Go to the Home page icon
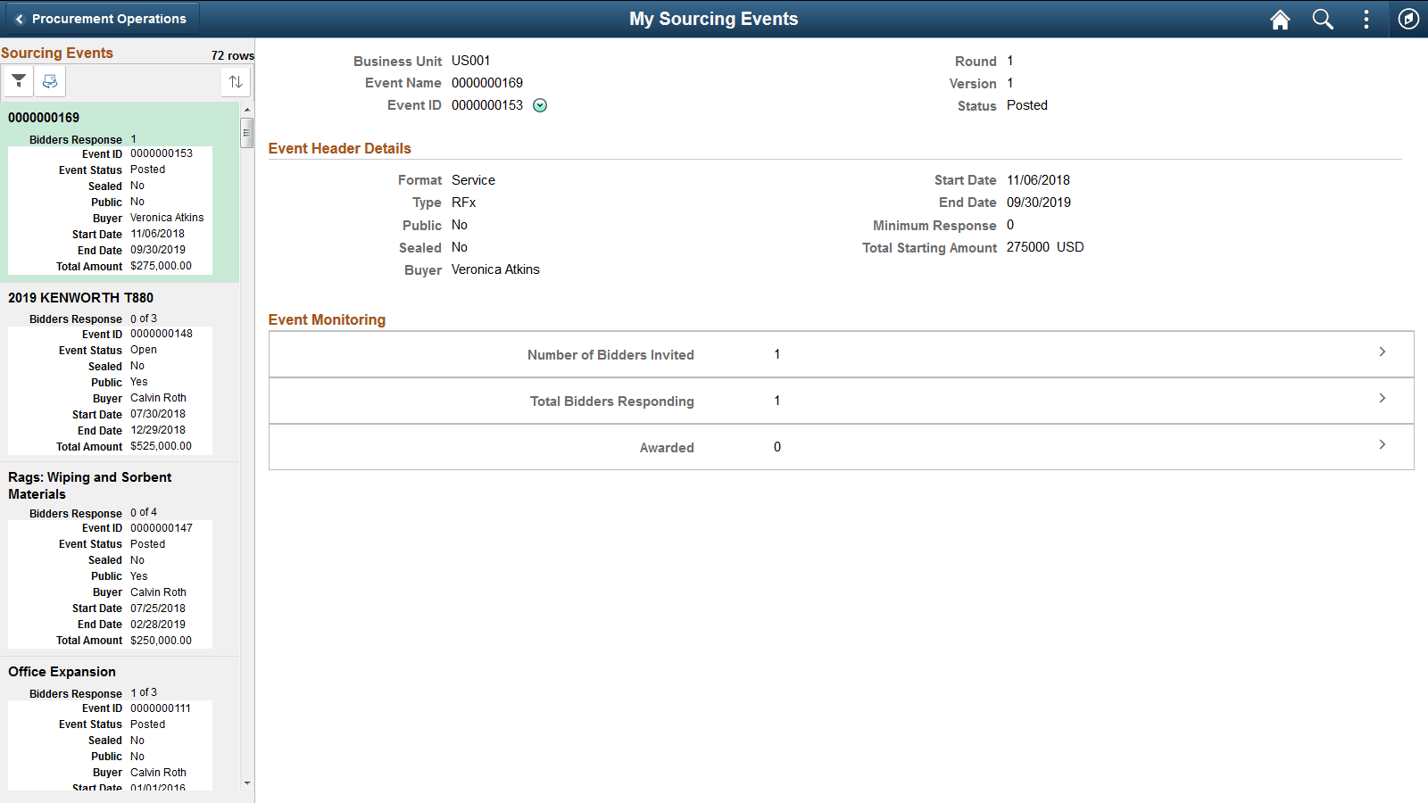The width and height of the screenshot is (1428, 803). point(1280,19)
